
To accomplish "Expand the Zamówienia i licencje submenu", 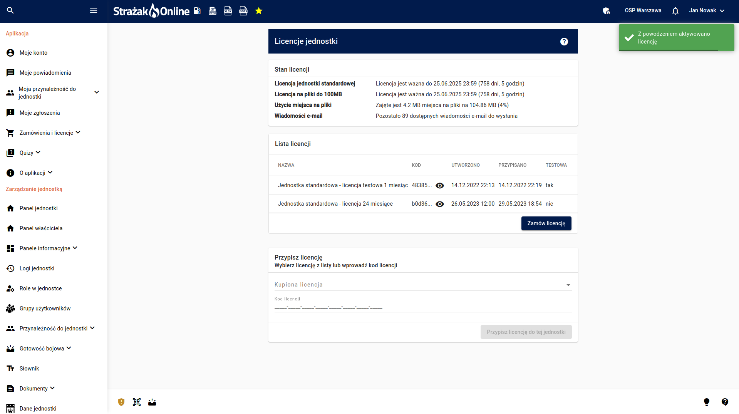I will point(78,132).
